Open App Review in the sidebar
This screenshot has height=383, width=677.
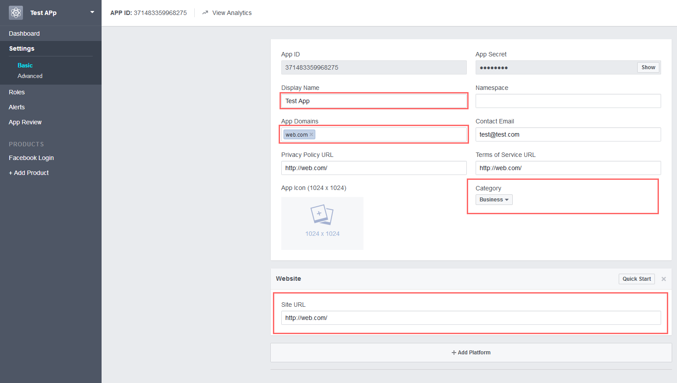click(25, 122)
